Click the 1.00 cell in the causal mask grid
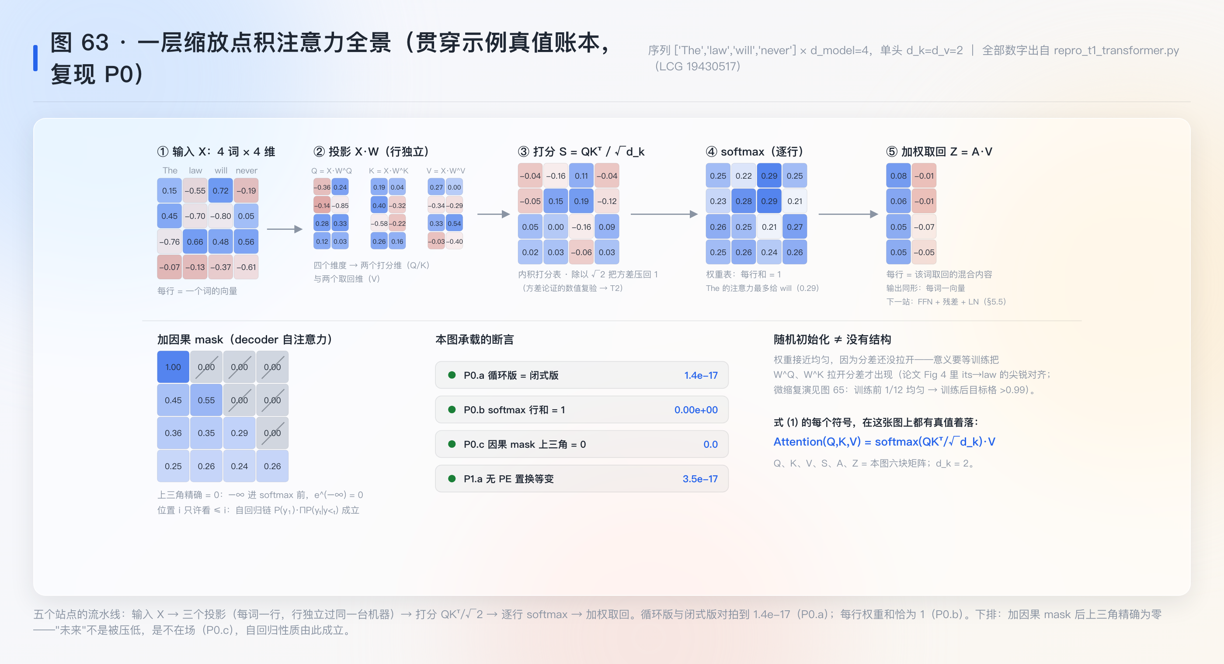The image size is (1224, 664). click(173, 367)
